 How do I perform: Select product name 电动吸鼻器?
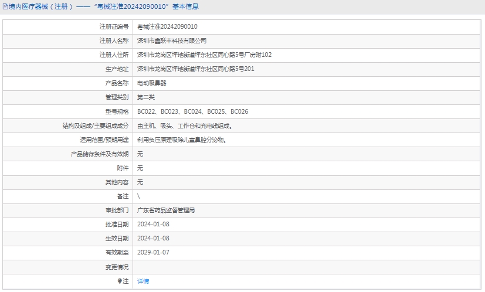tap(151, 83)
